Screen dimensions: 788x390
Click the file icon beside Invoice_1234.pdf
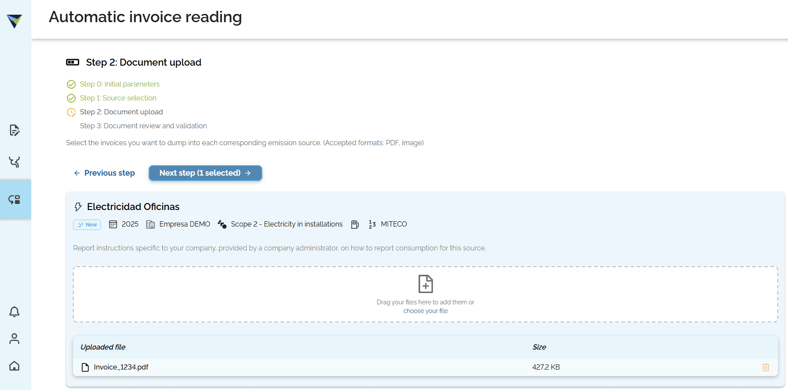pos(85,367)
